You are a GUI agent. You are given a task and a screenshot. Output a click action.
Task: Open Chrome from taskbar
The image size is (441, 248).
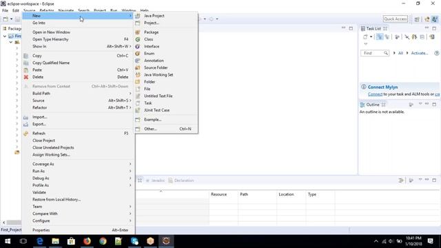click(103, 241)
